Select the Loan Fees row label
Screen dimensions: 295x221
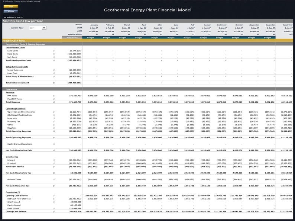click(x=12, y=73)
